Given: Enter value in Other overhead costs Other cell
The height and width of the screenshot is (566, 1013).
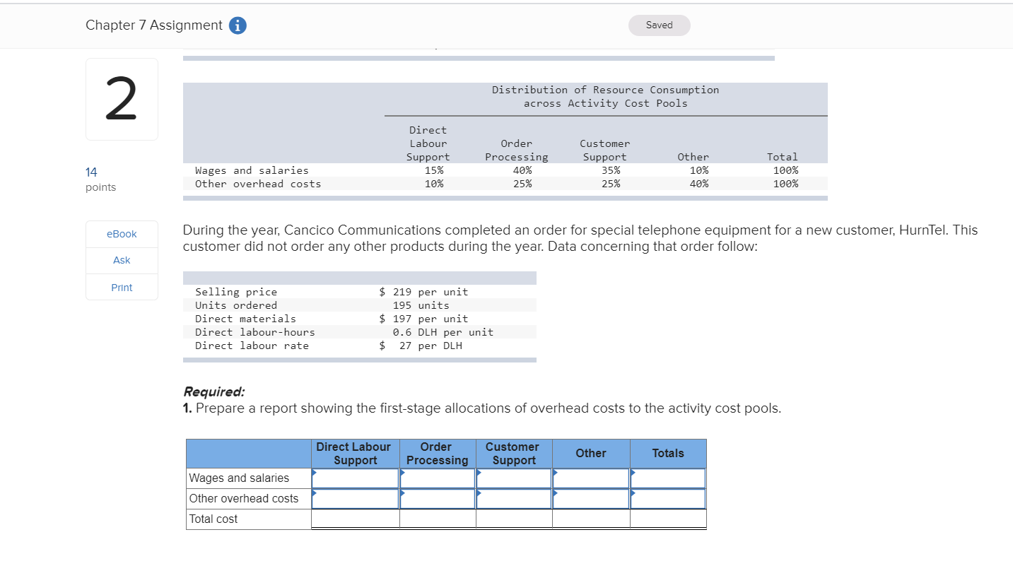Looking at the screenshot, I should 590,498.
